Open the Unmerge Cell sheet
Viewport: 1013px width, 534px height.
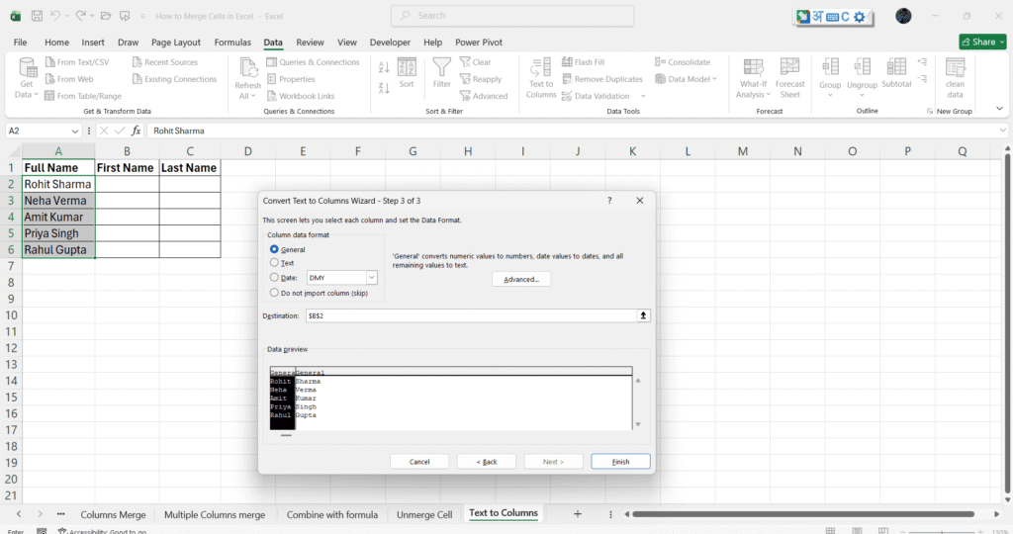(x=424, y=514)
